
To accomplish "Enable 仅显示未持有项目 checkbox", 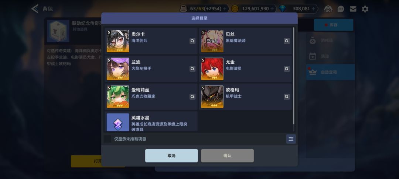I will tap(108, 139).
